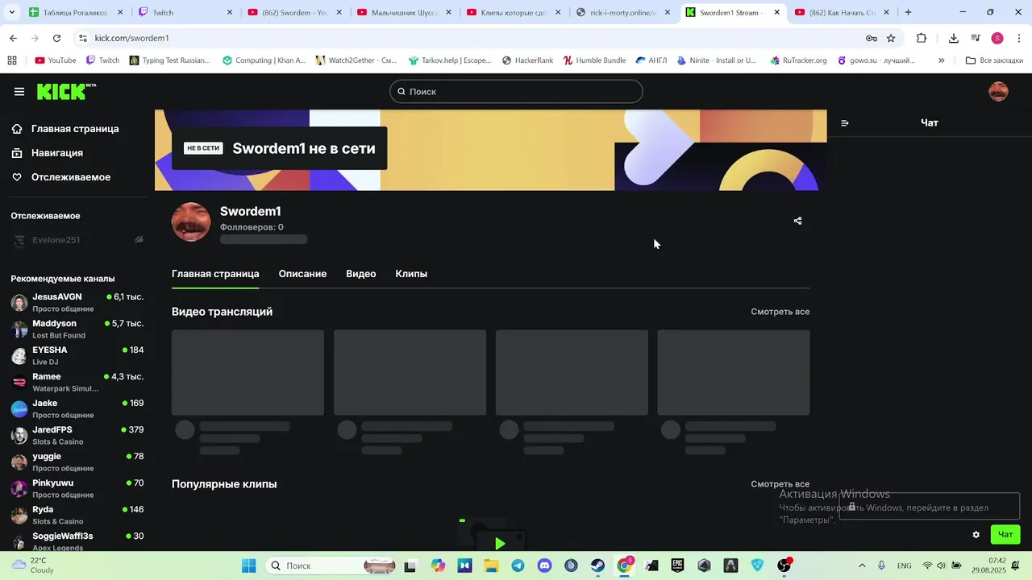Show hidden system tray icons
This screenshot has height=580, width=1032.
(862, 565)
